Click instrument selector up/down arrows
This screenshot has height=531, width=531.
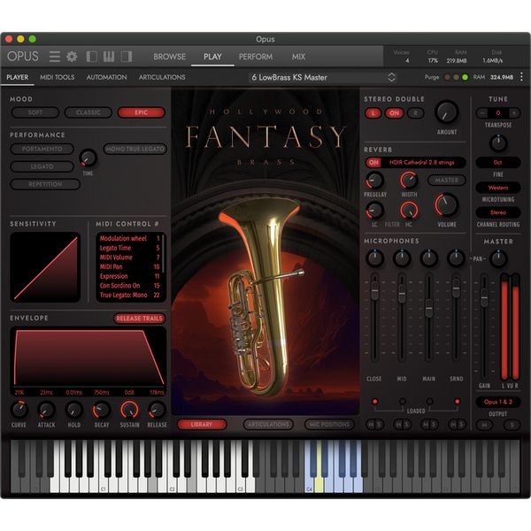pyautogui.click(x=391, y=78)
